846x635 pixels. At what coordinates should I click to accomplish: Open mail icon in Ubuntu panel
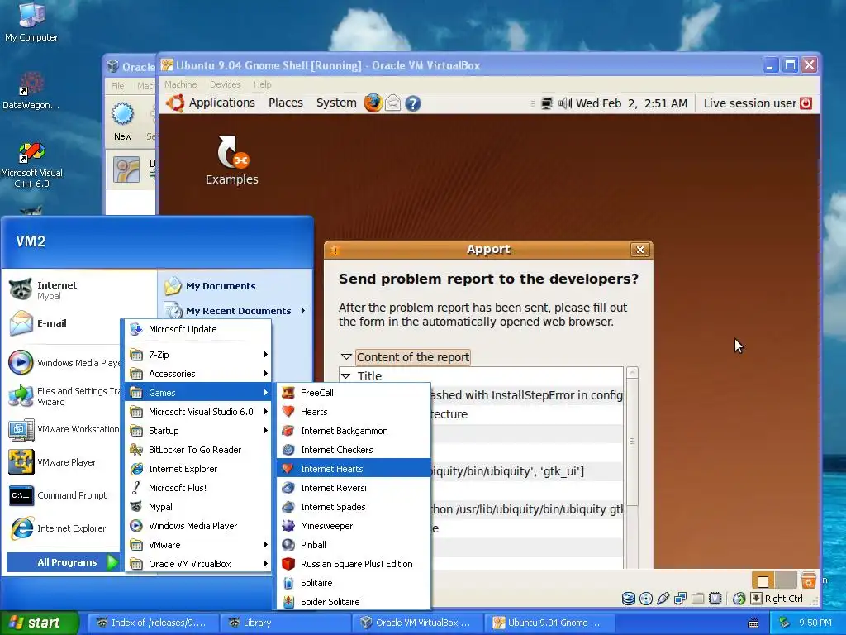pos(392,103)
